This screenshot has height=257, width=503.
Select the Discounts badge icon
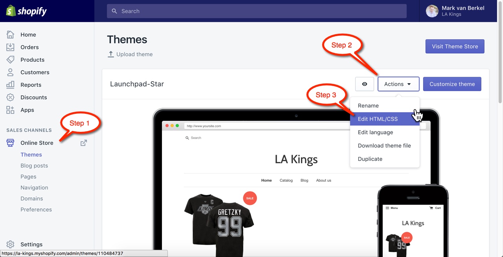point(10,97)
